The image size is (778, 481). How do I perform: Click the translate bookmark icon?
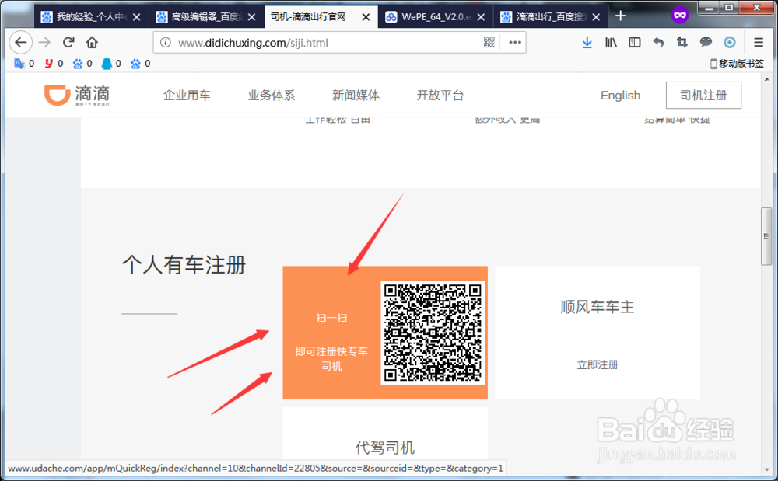(19, 64)
